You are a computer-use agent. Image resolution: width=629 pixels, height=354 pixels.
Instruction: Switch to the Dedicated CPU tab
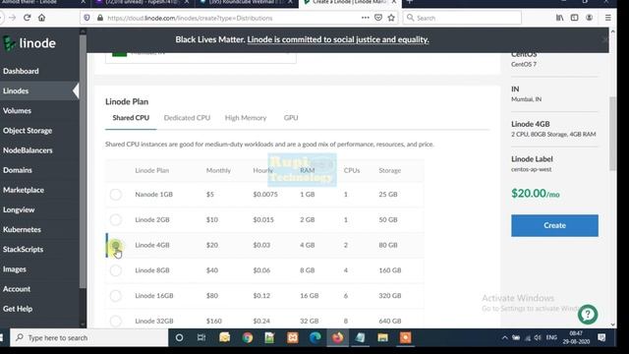pyautogui.click(x=187, y=118)
